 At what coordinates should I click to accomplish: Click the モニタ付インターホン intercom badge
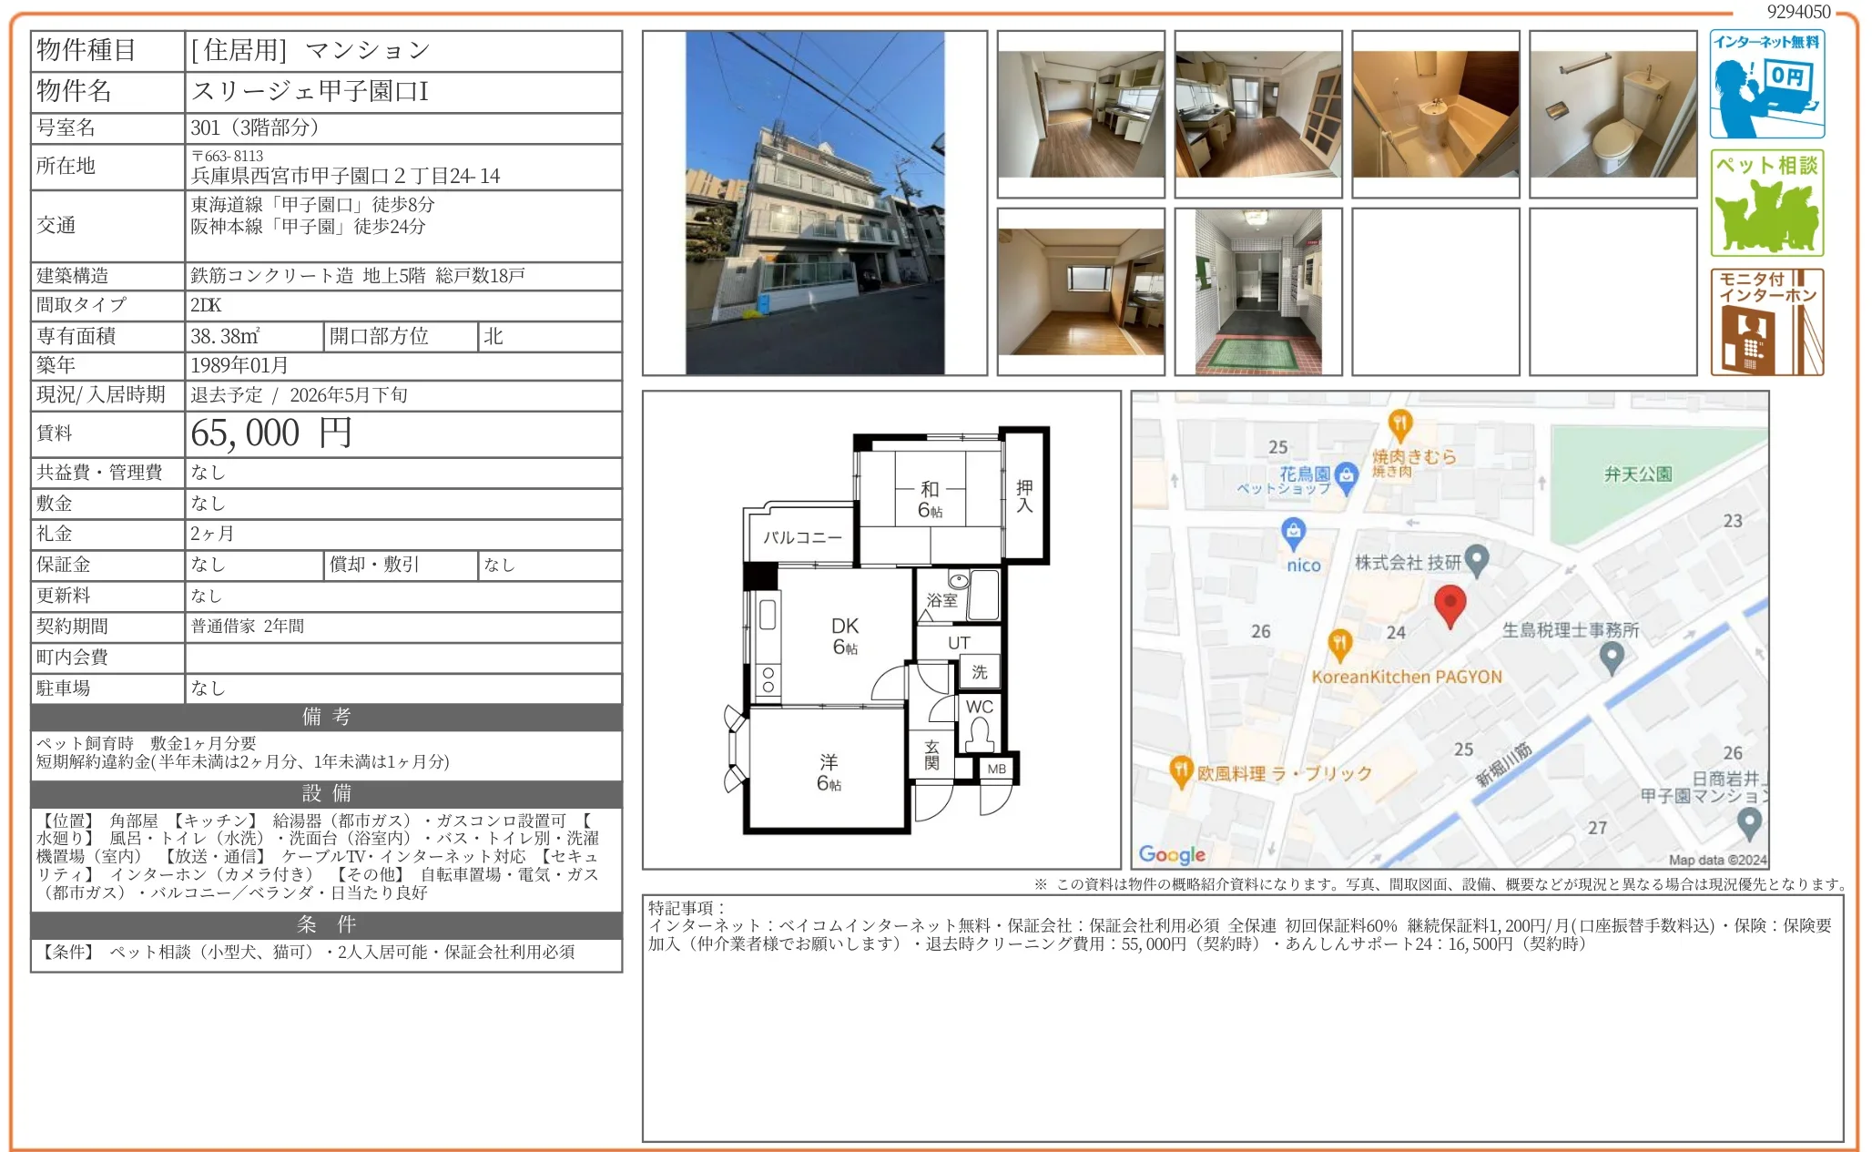[x=1766, y=321]
